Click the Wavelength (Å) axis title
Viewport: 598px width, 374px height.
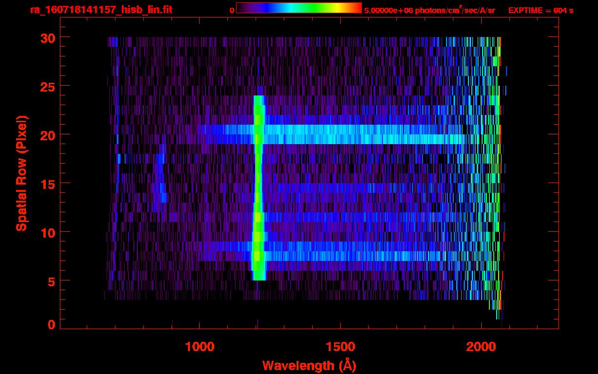tap(310, 365)
